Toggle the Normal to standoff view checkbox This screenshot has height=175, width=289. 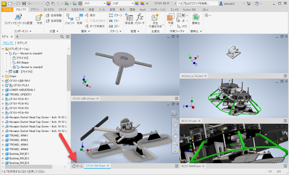pyautogui.click(x=14, y=67)
